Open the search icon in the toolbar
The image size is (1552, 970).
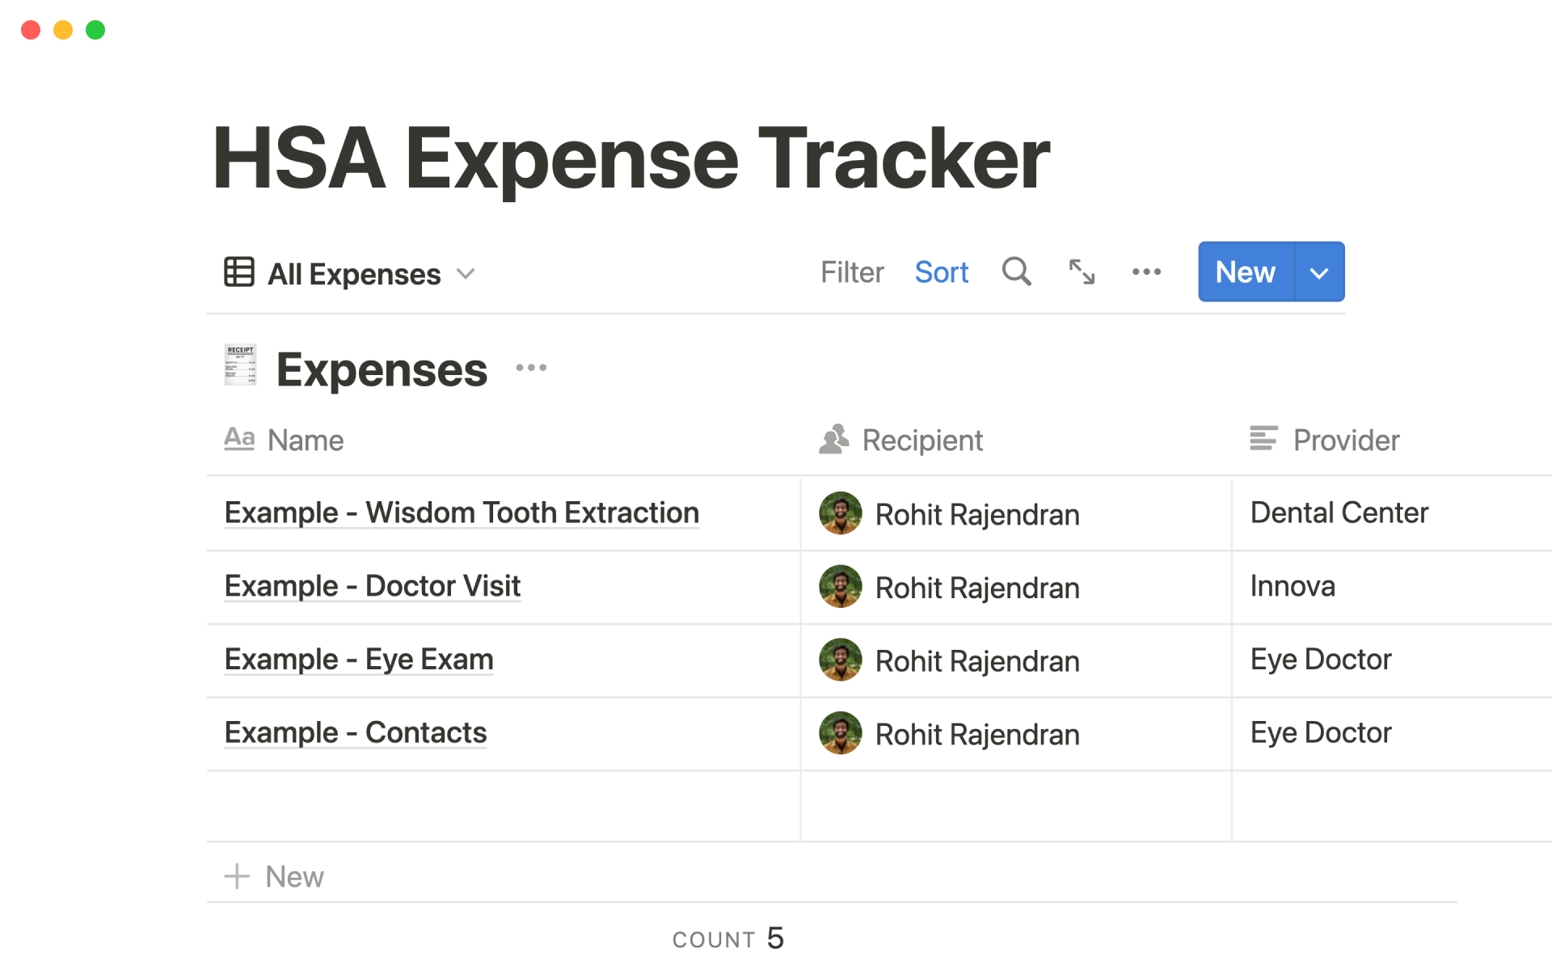tap(1016, 272)
